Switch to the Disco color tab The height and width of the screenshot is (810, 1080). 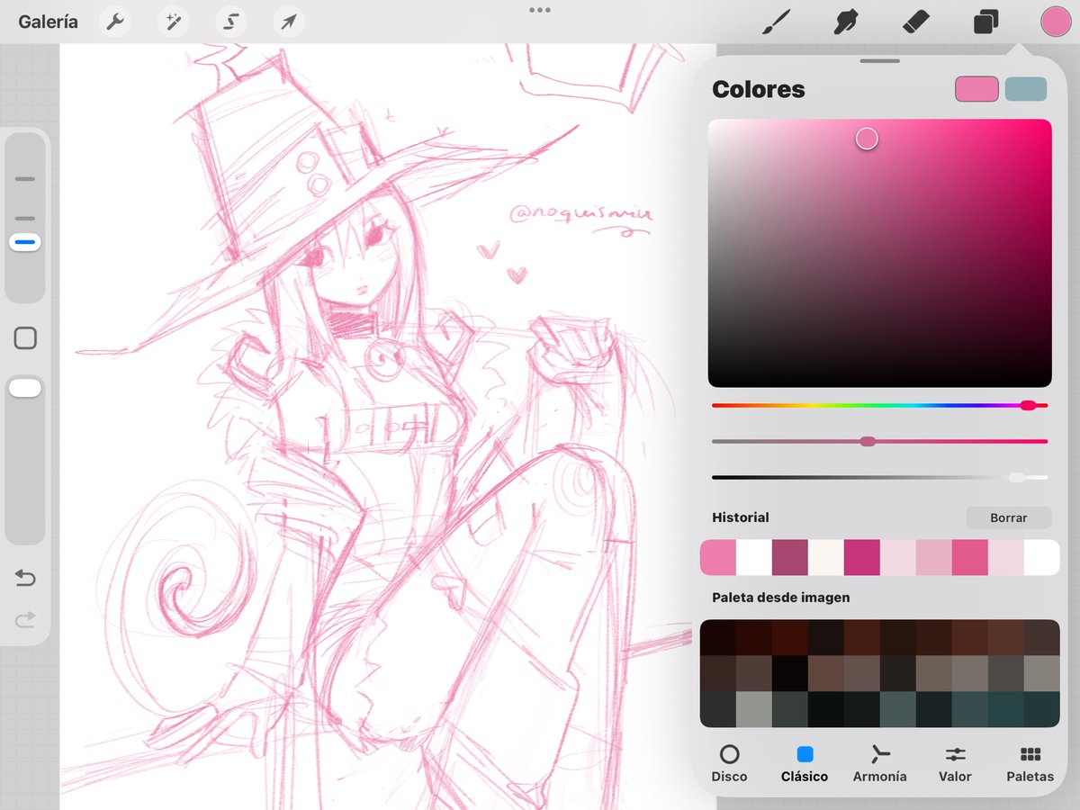pyautogui.click(x=729, y=763)
